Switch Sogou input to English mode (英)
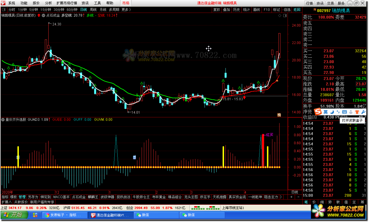This screenshot has width=369, height=222. (326, 112)
